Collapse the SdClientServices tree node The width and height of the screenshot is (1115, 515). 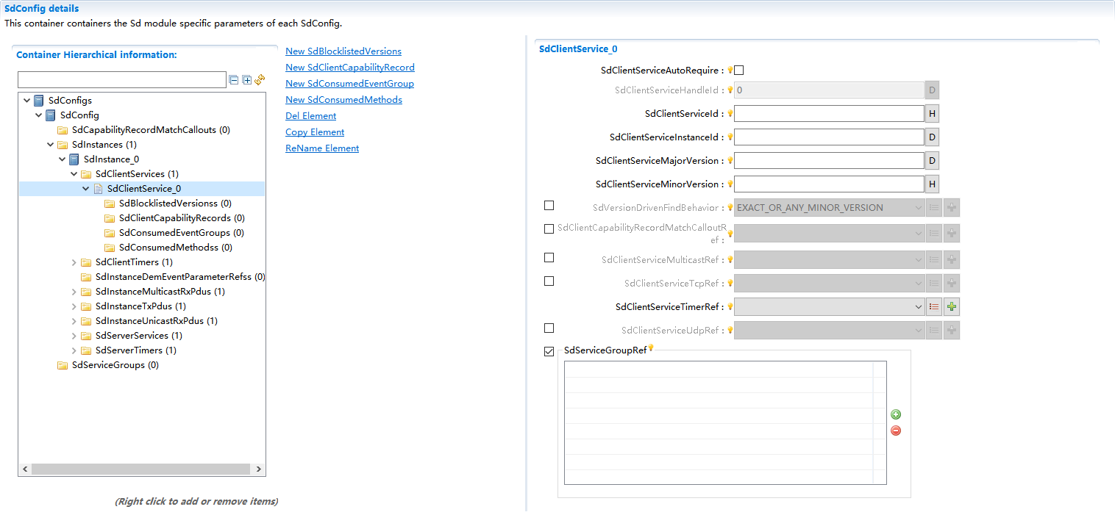tap(74, 173)
